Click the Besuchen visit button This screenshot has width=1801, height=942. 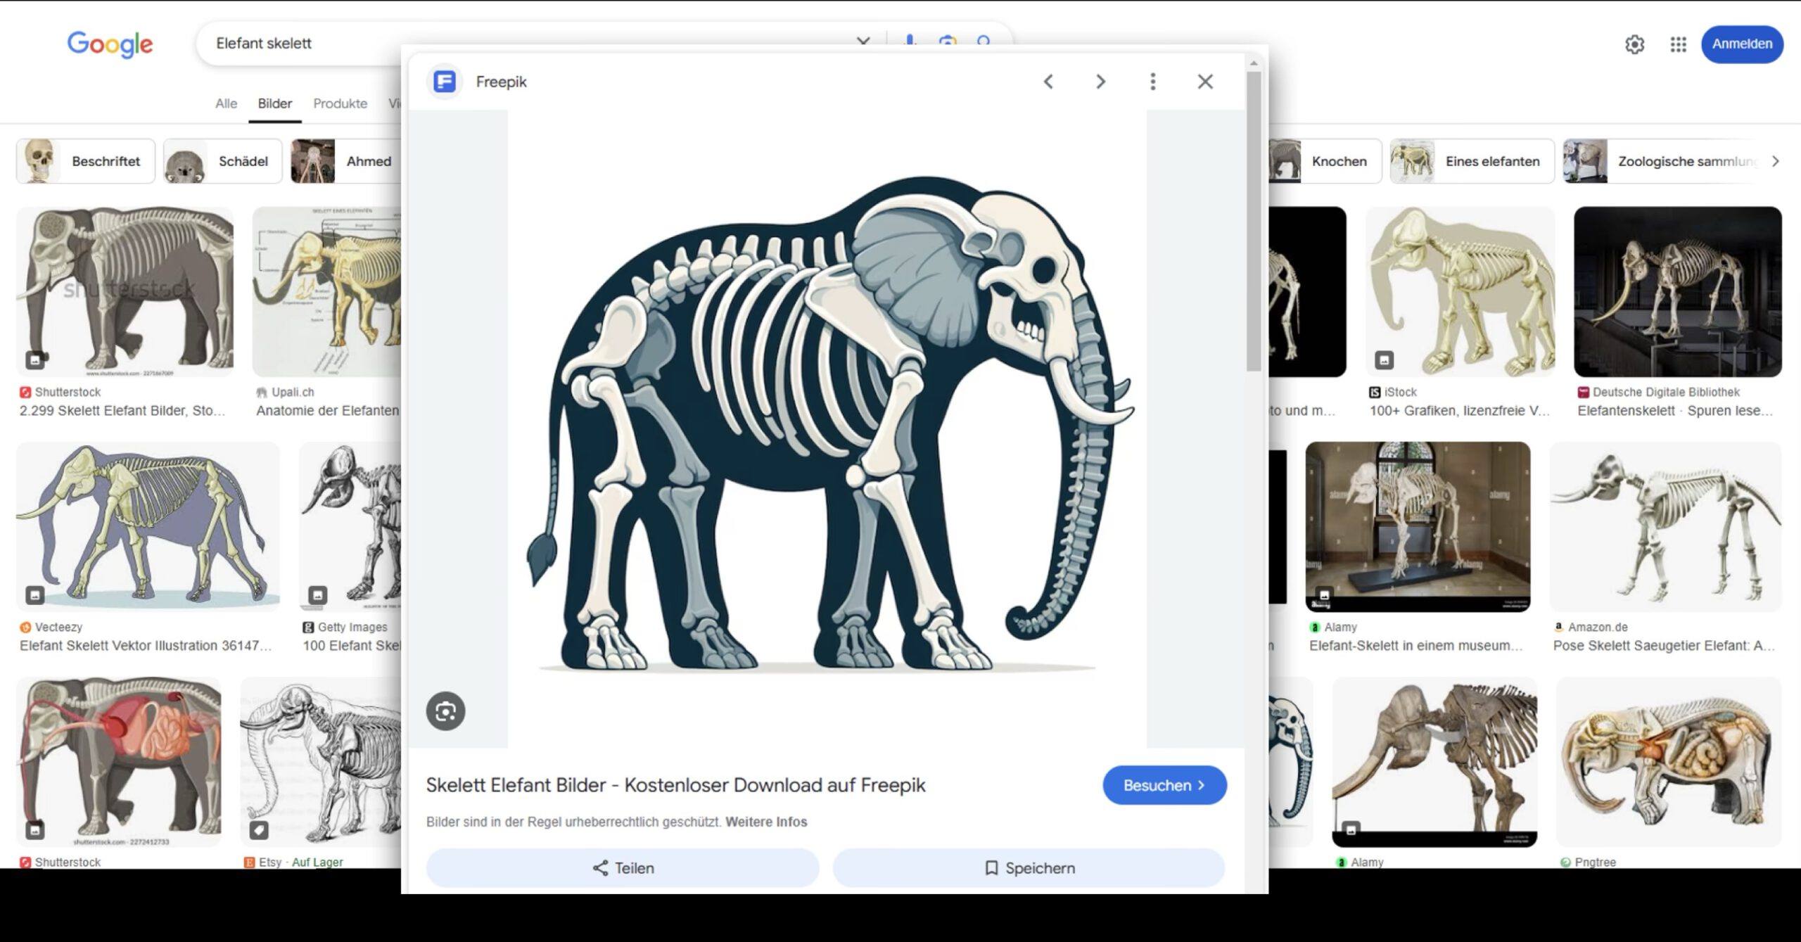[x=1164, y=785]
